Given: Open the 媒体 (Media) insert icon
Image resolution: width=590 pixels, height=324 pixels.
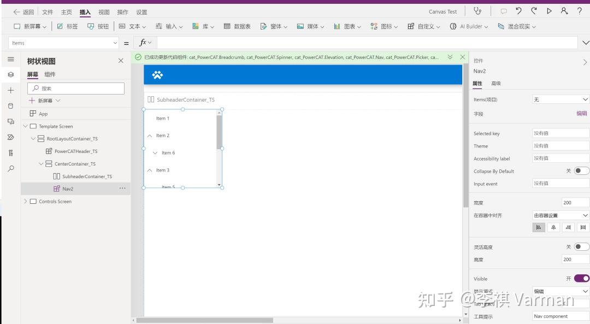Looking at the screenshot, I should (309, 26).
